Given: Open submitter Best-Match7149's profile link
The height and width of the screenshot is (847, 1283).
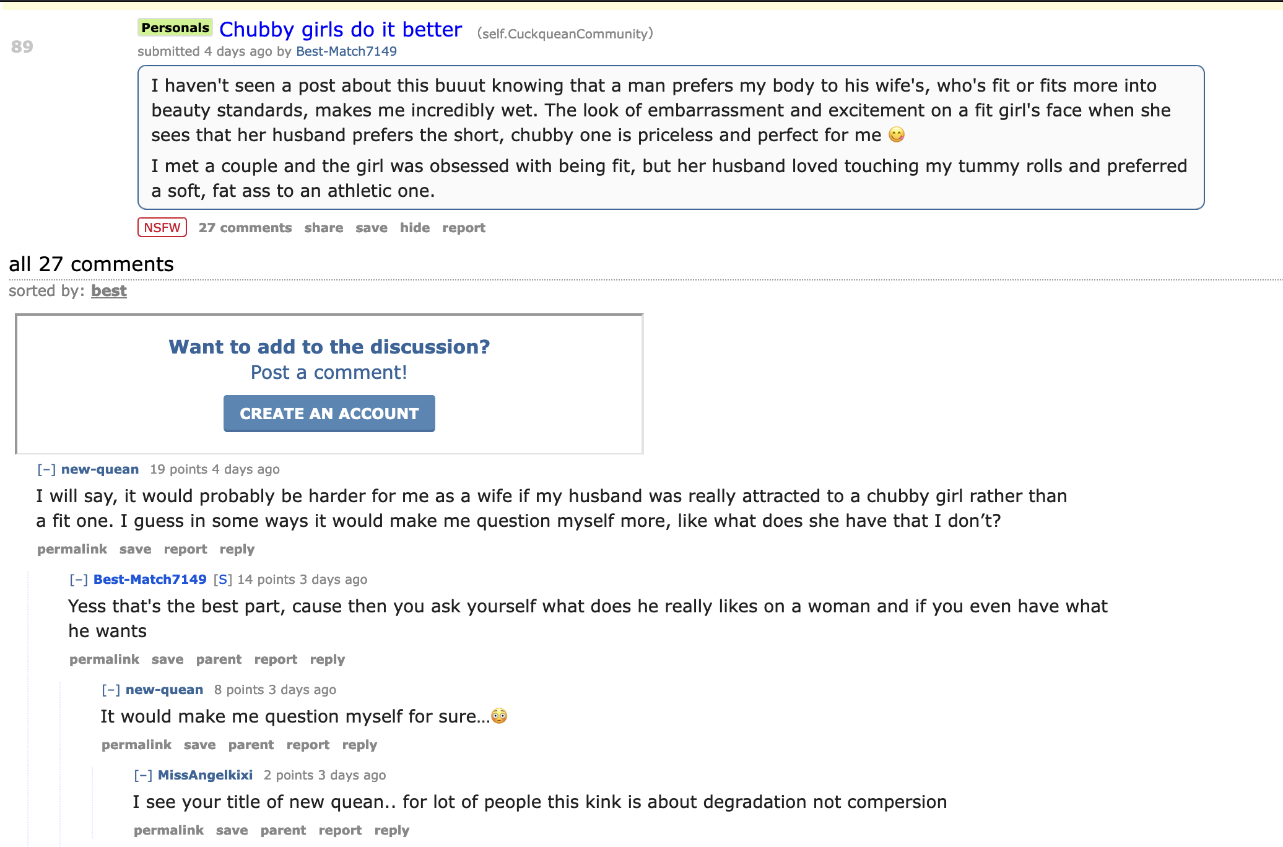Looking at the screenshot, I should pos(346,51).
